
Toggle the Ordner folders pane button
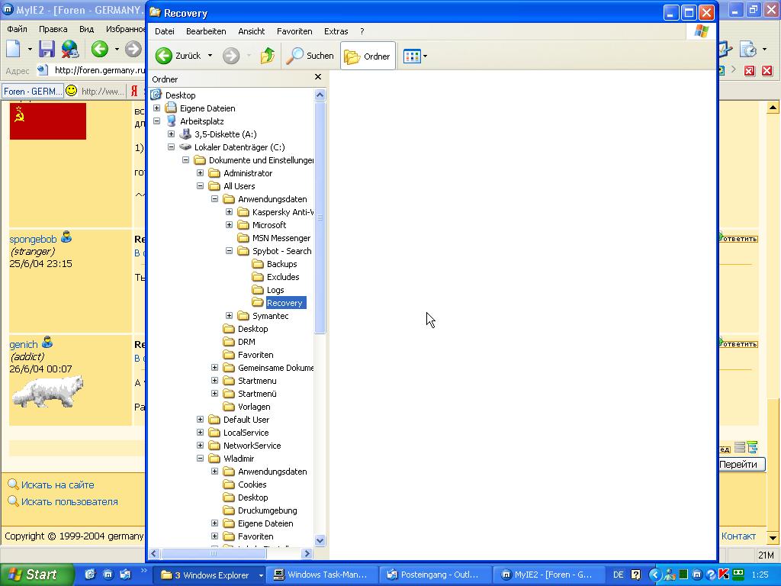368,56
